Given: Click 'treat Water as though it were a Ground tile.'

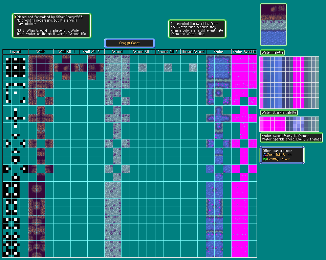Looking at the screenshot, I should click(x=51, y=34).
